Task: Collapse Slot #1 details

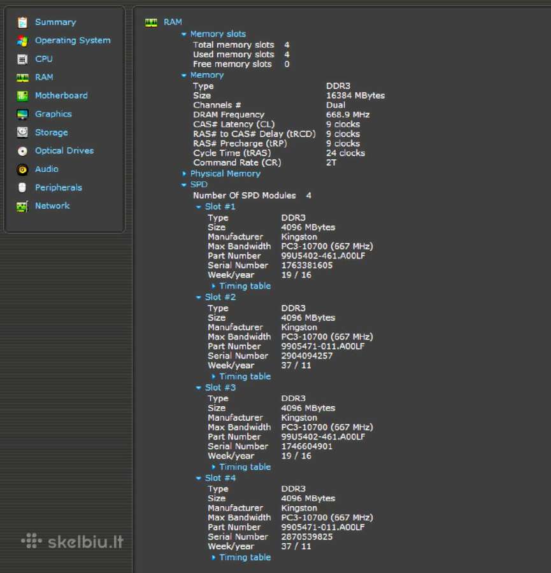Action: coord(198,207)
